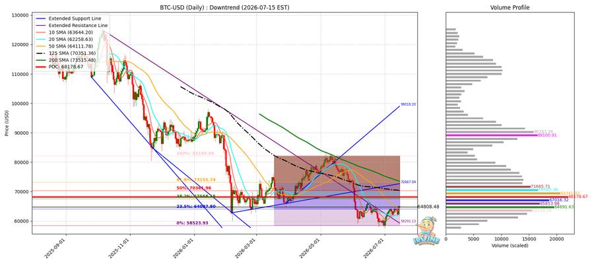Click the '50%: 70361.96' Fibonacci label
Viewport: 594px width, 264px height.
click(x=193, y=188)
